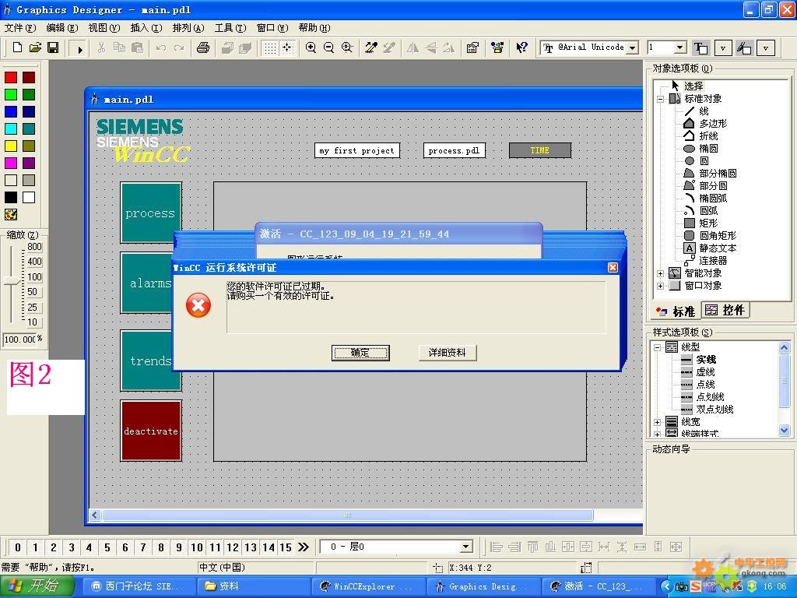797x598 pixels.
Task: Toggle layer 15 visibility button
Action: click(286, 547)
